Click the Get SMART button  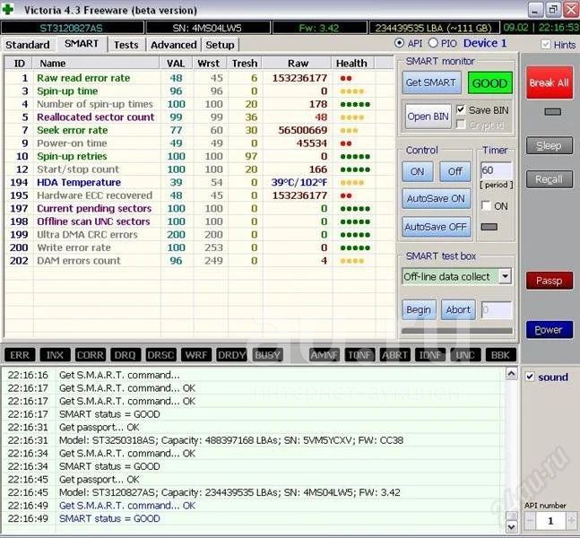click(431, 82)
